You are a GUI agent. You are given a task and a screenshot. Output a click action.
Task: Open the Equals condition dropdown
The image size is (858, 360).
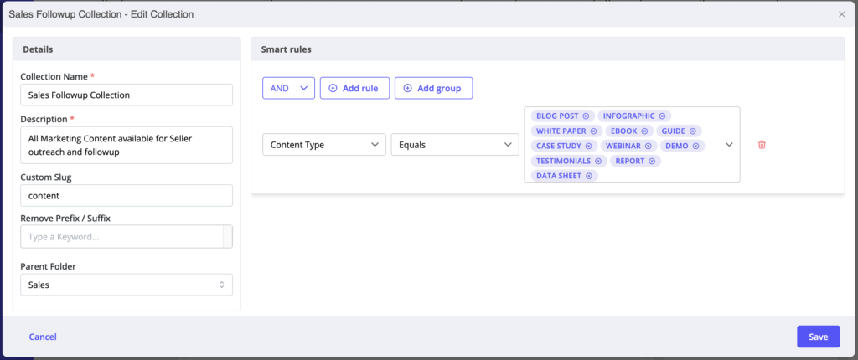(455, 145)
